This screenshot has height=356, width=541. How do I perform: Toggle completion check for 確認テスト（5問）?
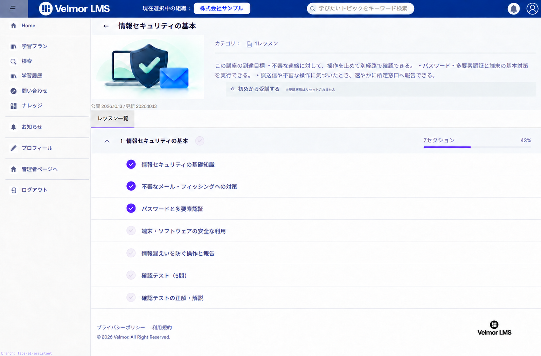pos(131,275)
